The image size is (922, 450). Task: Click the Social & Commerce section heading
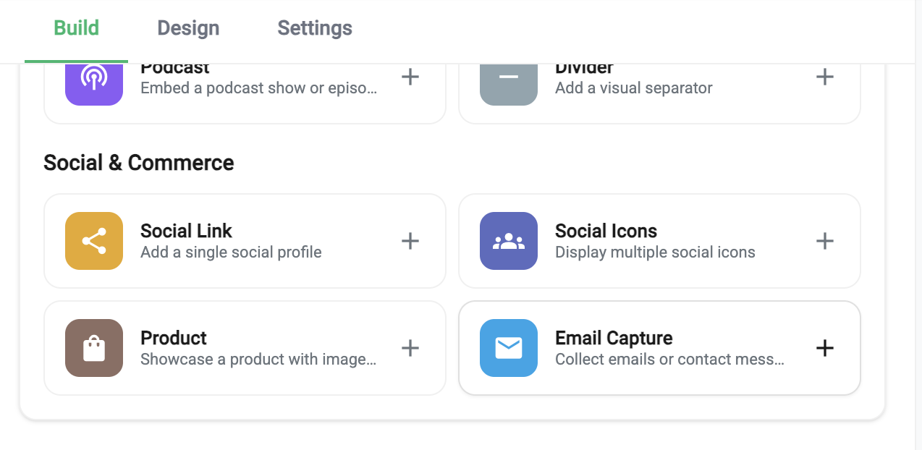pyautogui.click(x=138, y=163)
